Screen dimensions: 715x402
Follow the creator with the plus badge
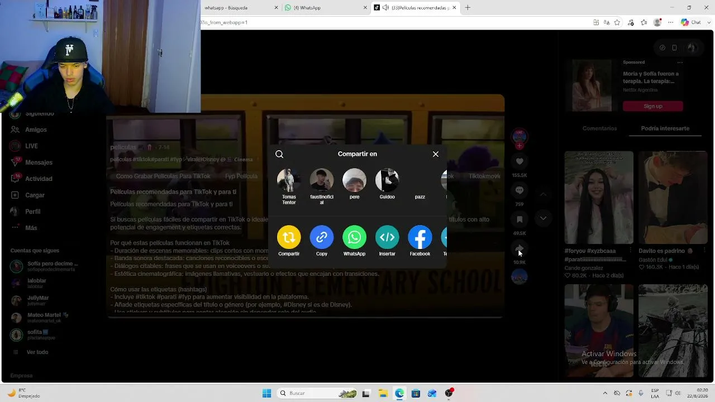[519, 146]
